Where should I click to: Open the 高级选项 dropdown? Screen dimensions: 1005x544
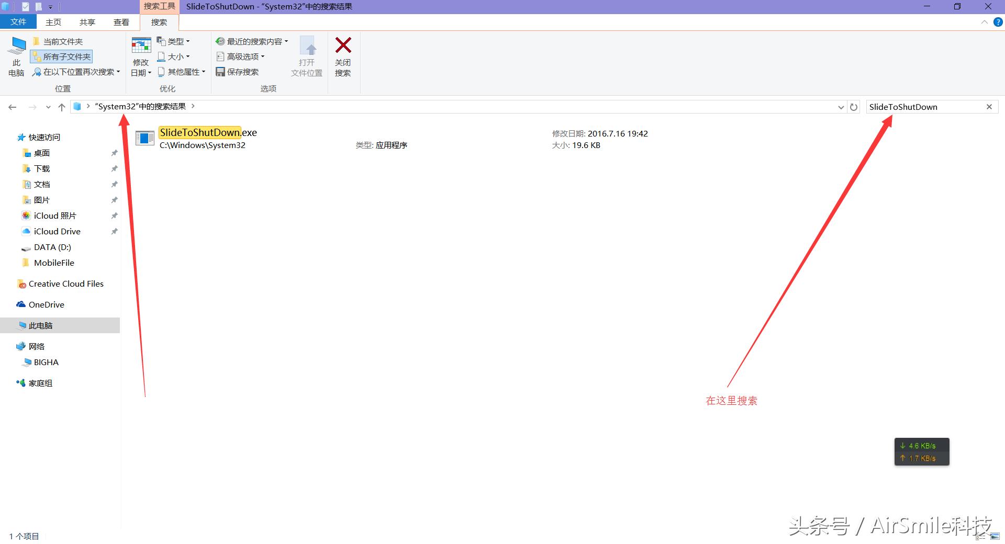tap(242, 56)
